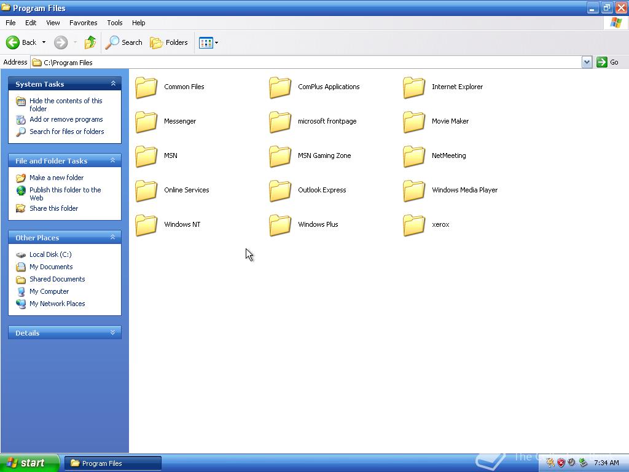This screenshot has height=472, width=629.
Task: Click the Windows flag logo in toolbar
Action: coord(615,23)
